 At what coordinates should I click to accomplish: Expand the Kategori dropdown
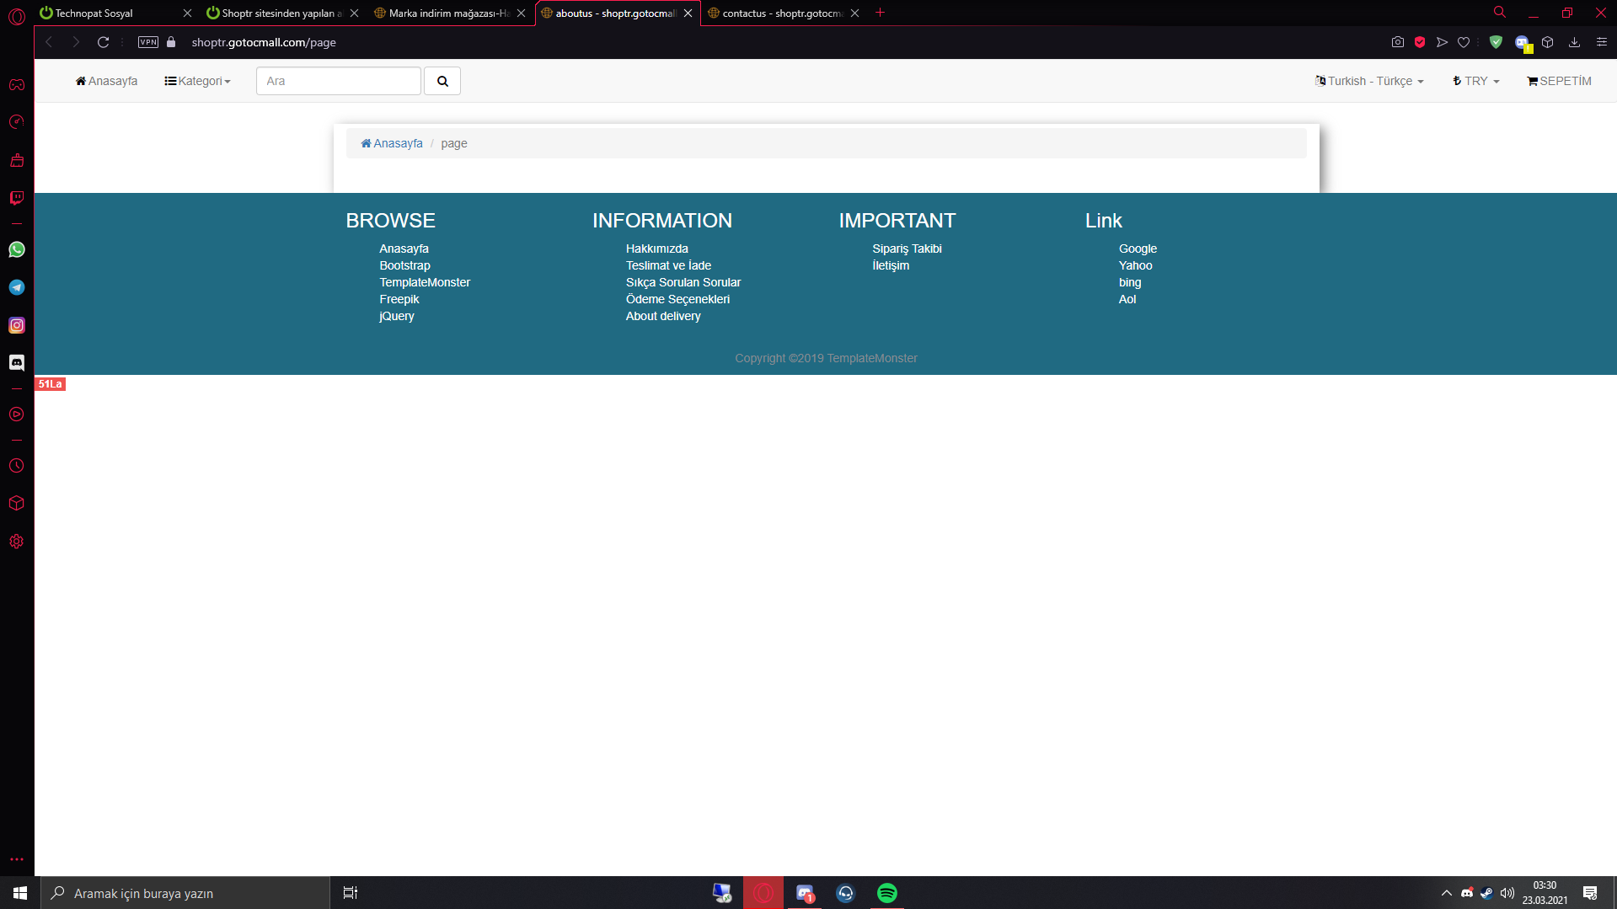click(198, 81)
